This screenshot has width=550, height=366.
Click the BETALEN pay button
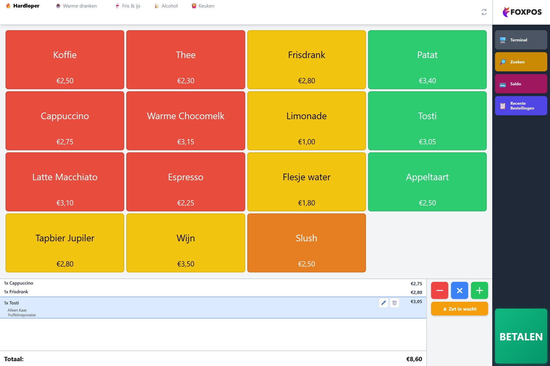(x=521, y=336)
